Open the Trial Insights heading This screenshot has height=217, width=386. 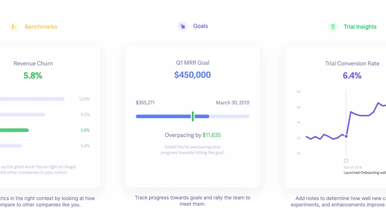pyautogui.click(x=360, y=27)
